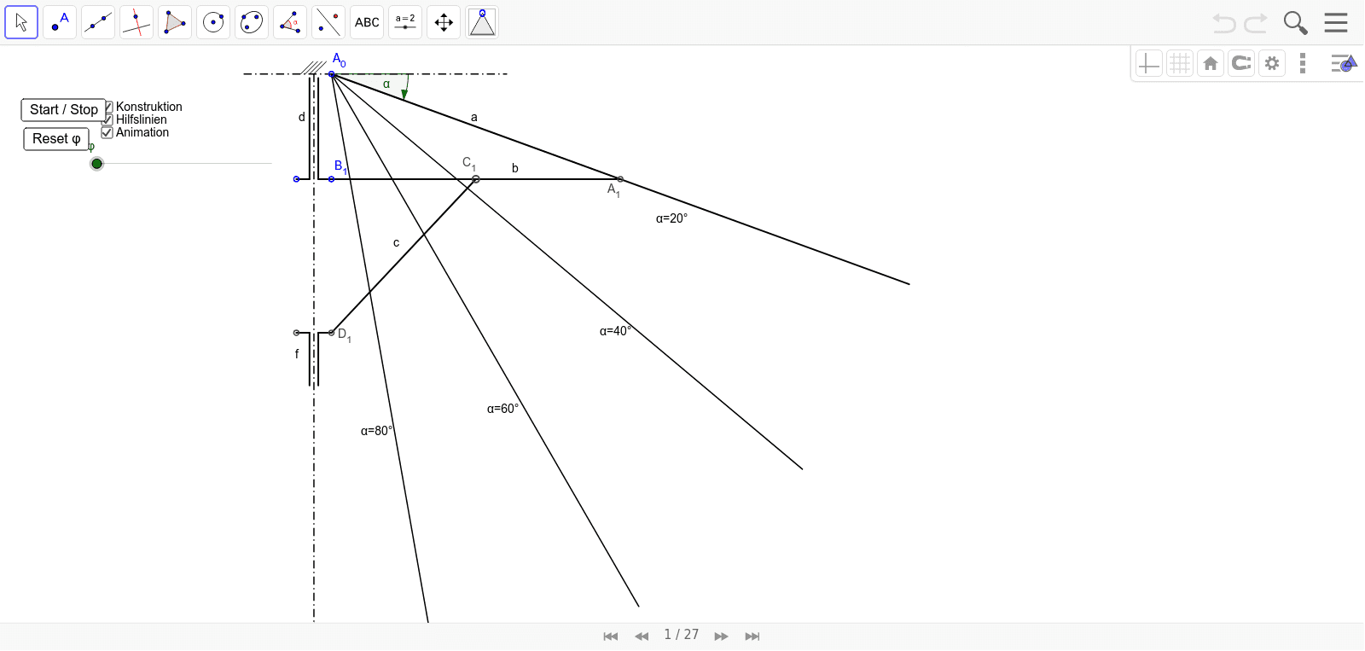Click the α=20° label
The width and height of the screenshot is (1365, 651).
tap(671, 218)
